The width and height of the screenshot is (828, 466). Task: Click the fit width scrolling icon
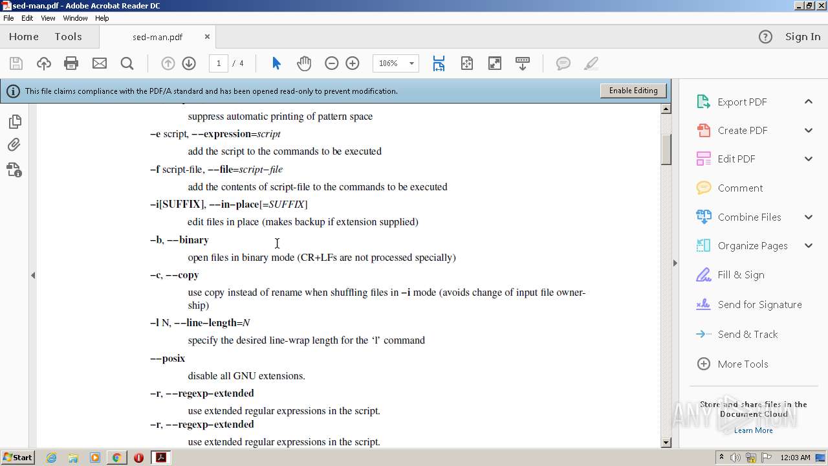(x=439, y=63)
